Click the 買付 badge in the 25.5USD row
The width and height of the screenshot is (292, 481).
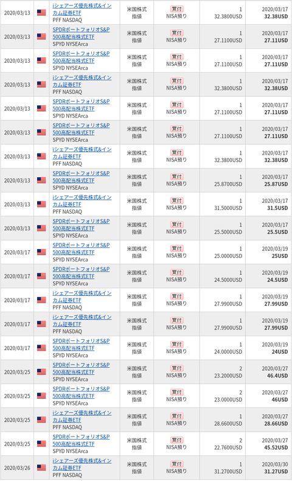[x=176, y=225]
